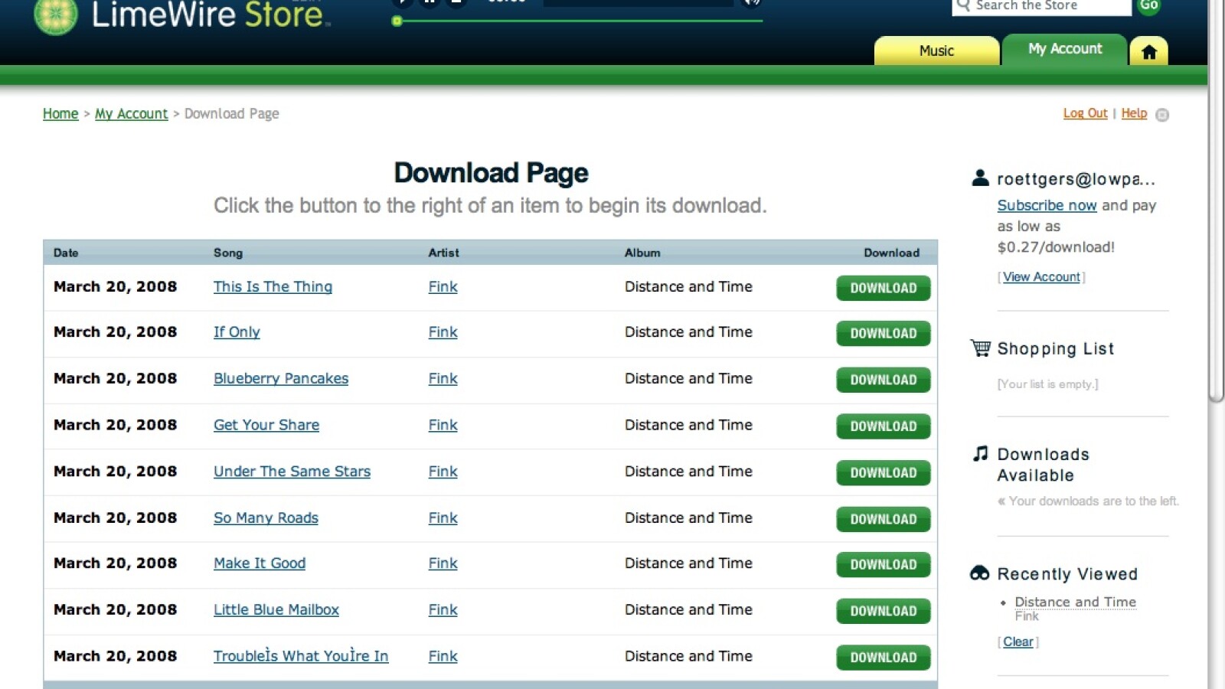Click the shopping cart icon
This screenshot has height=689, width=1225.
pyautogui.click(x=980, y=348)
